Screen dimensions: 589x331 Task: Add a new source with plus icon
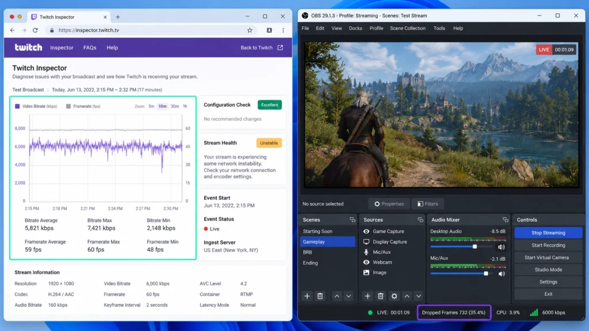point(368,296)
